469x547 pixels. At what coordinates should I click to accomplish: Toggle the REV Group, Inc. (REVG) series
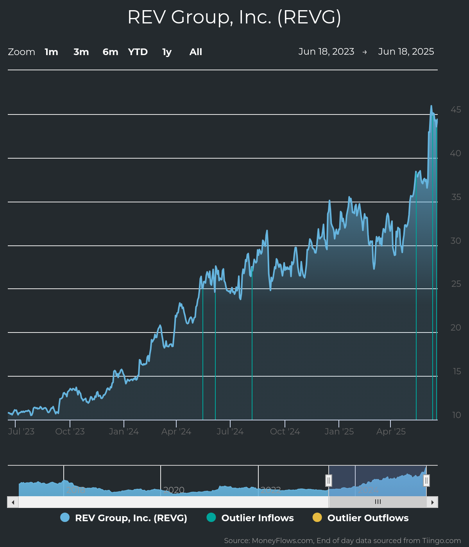[x=124, y=518]
